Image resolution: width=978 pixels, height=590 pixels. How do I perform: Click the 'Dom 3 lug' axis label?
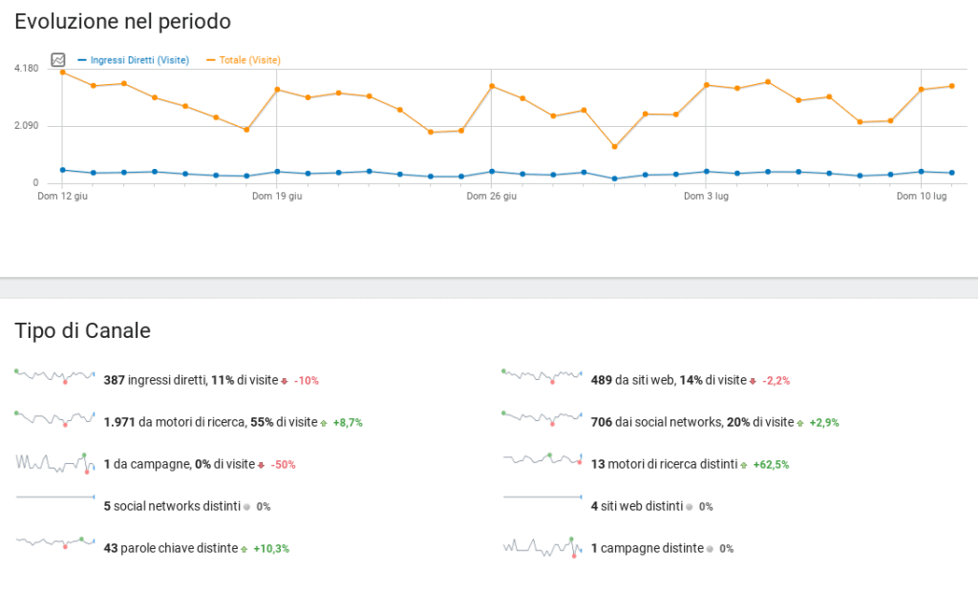click(706, 196)
